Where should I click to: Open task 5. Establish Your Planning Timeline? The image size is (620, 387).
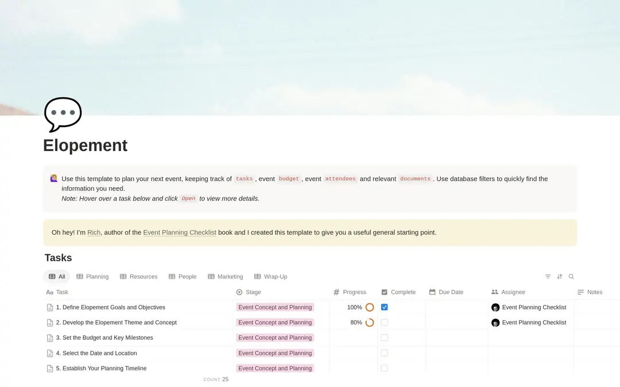tap(101, 369)
